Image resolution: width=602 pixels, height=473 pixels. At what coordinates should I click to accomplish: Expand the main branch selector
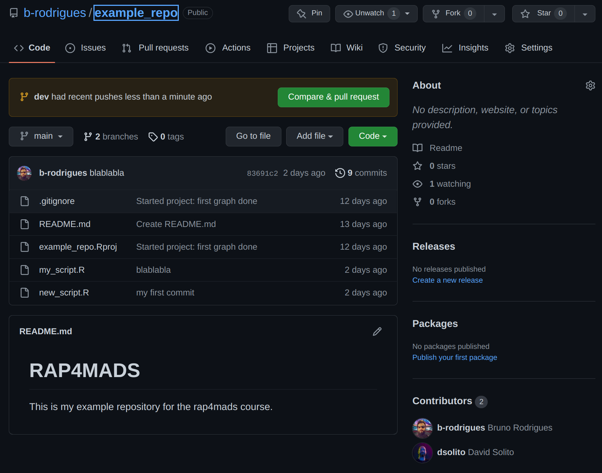click(x=41, y=136)
